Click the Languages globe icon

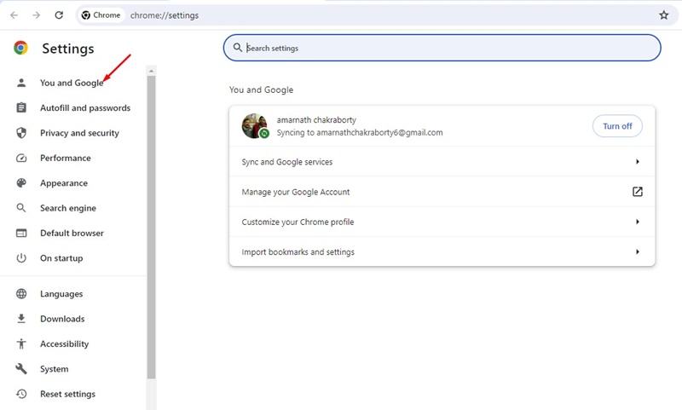[x=21, y=294]
